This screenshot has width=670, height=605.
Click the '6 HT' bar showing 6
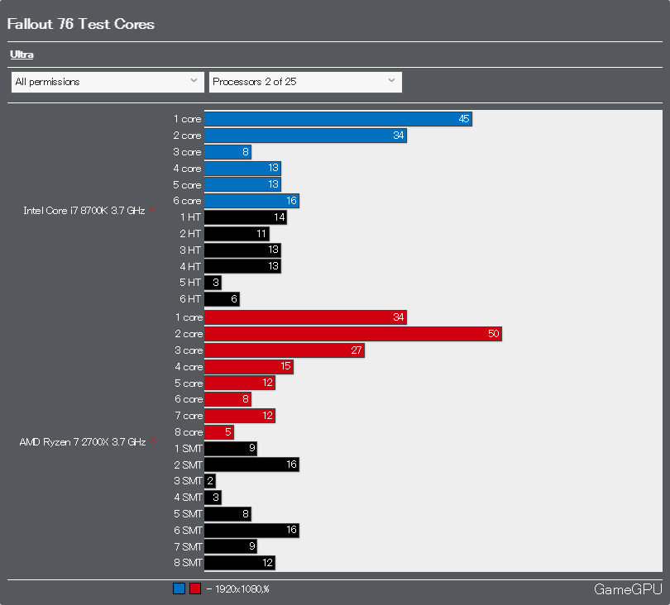[x=222, y=299]
